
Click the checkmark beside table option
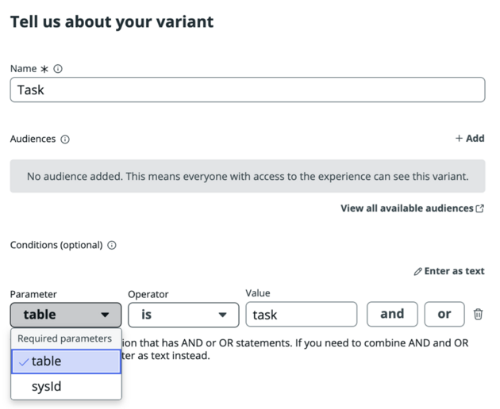(24, 362)
